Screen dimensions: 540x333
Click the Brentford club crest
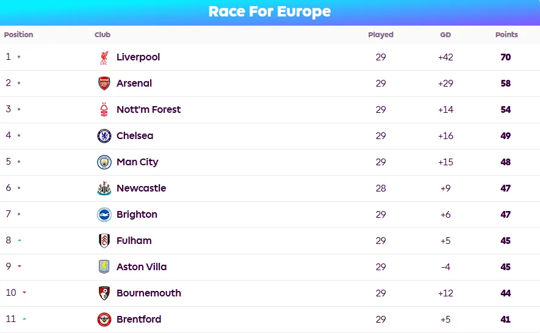pos(104,319)
